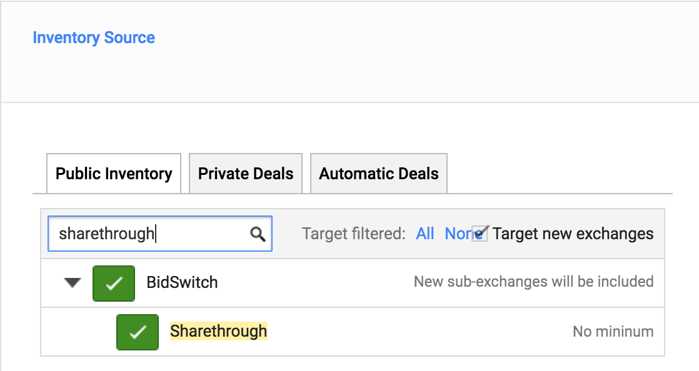Screen dimensions: 699x371
Task: Click the New sub-exchanges will be included note
Action: 533,282
